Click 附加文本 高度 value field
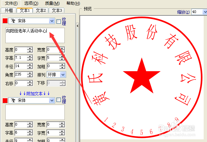This screenshot has width=207, height=142. 21,124
